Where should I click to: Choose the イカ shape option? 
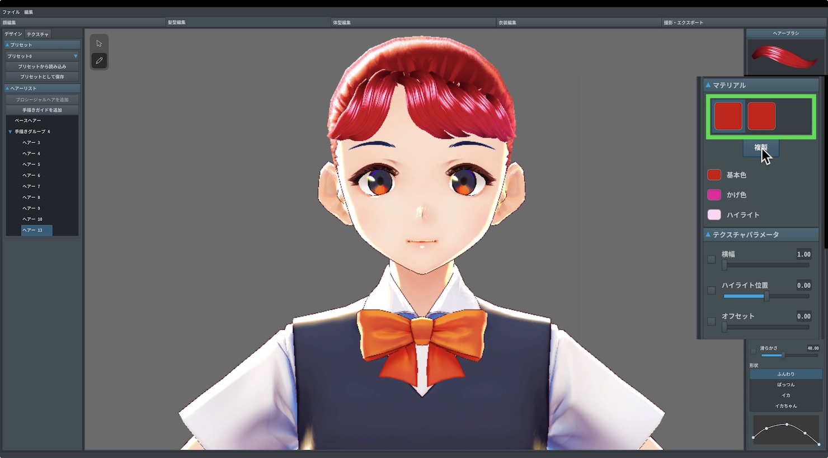(x=785, y=395)
